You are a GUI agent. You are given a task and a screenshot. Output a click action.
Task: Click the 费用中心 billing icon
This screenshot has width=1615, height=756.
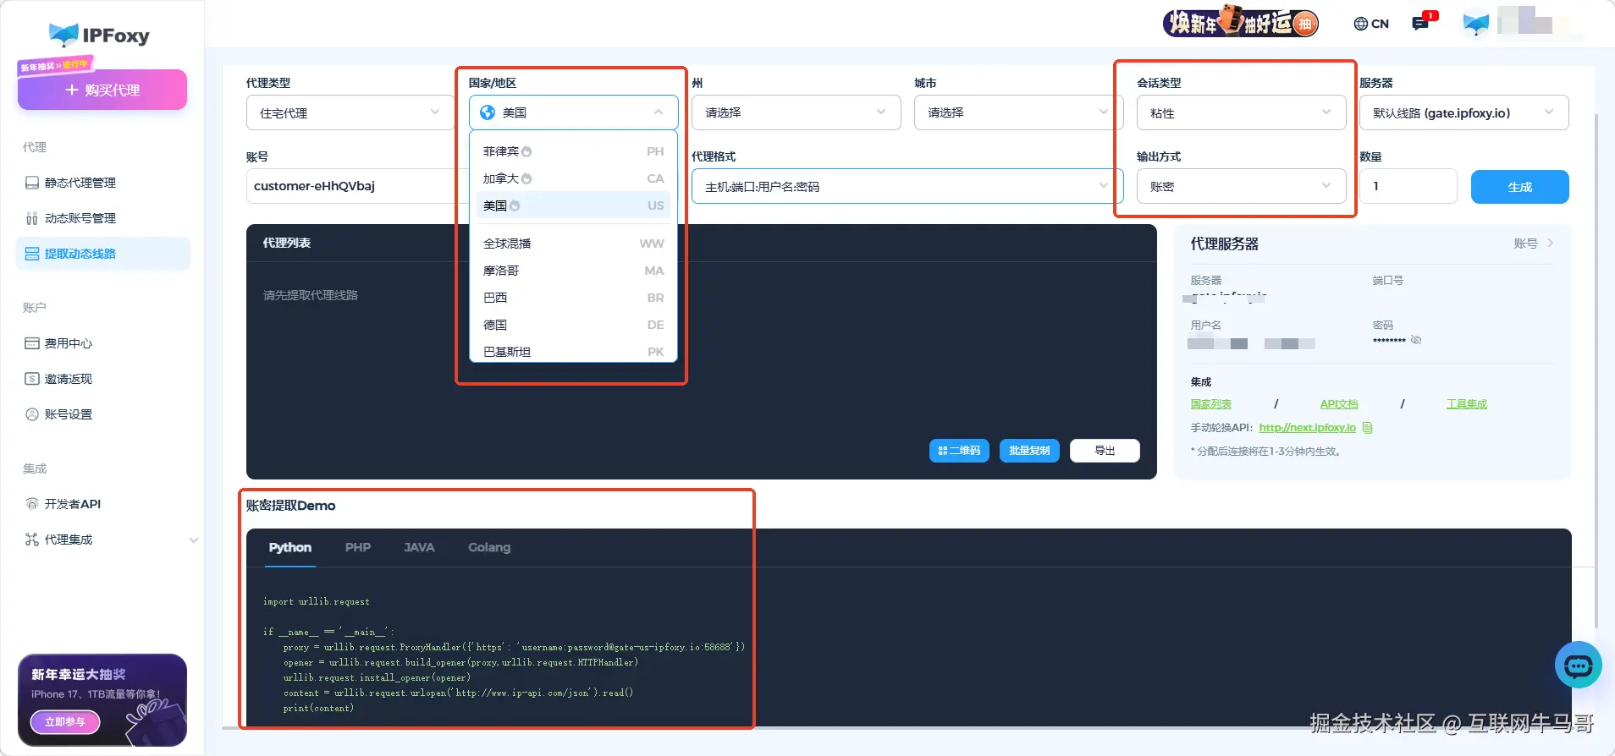pyautogui.click(x=32, y=343)
